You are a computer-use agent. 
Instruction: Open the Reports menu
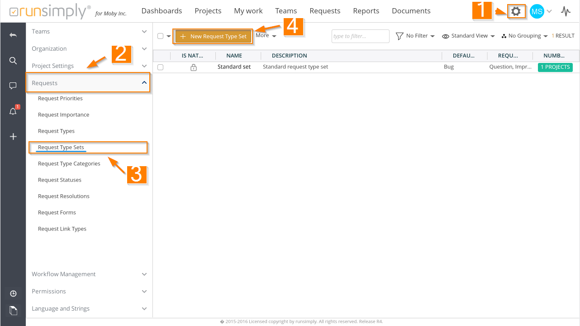click(x=366, y=11)
